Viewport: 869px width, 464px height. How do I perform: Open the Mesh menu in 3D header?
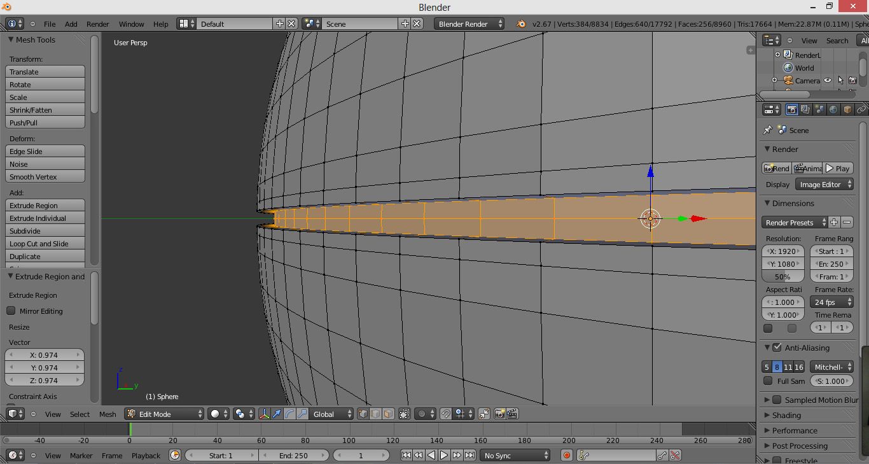click(108, 414)
